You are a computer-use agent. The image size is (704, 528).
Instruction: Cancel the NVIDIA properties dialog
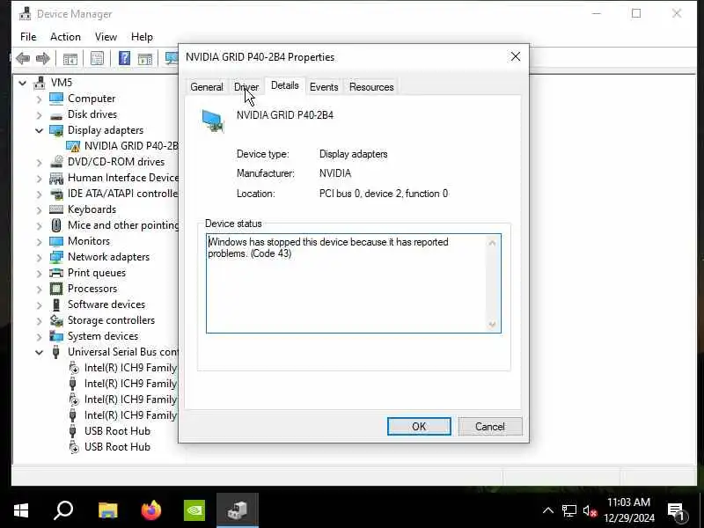(x=490, y=427)
